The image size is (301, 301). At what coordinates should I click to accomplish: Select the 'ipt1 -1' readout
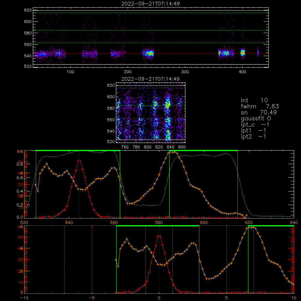coord(253,131)
